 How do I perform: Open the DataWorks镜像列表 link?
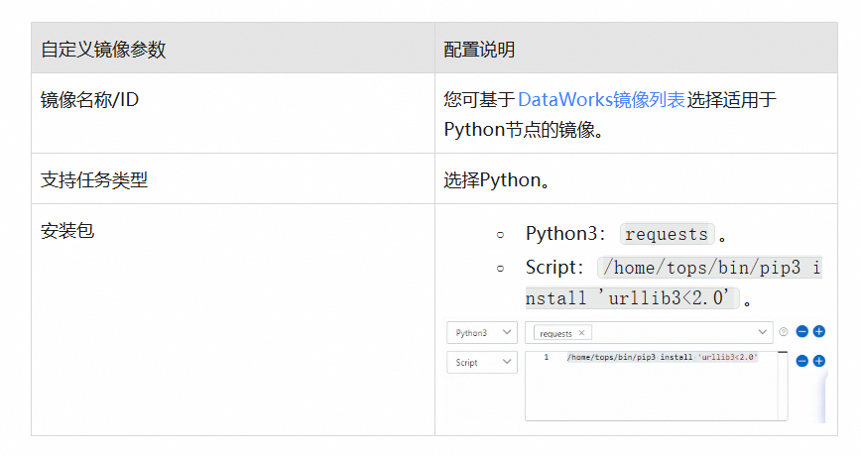tap(601, 99)
